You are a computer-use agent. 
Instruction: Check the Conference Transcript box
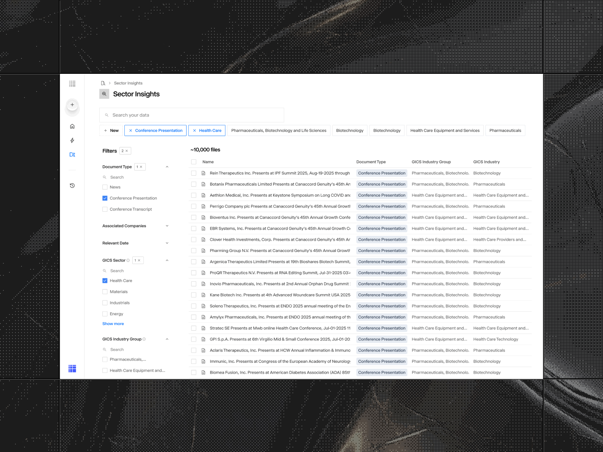(x=105, y=209)
